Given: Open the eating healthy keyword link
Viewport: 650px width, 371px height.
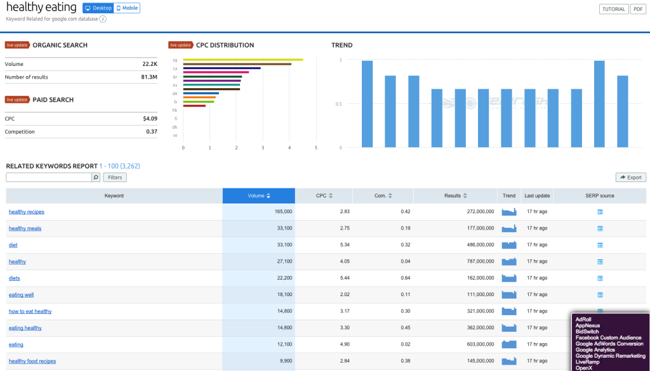Looking at the screenshot, I should 25,328.
